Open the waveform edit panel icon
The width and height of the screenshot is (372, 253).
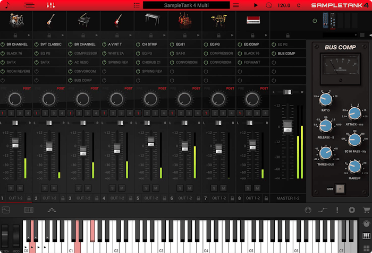click(6, 210)
